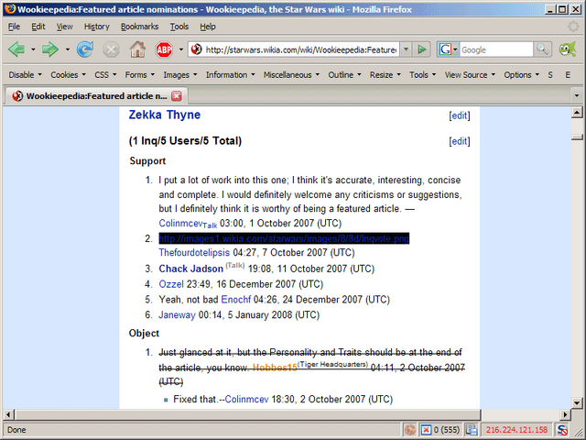Reload the page with the Refresh icon
The image size is (586, 440).
click(x=85, y=49)
